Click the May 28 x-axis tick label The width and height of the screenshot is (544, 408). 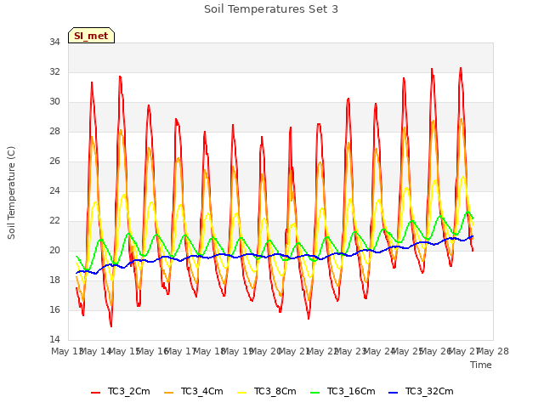pyautogui.click(x=493, y=351)
